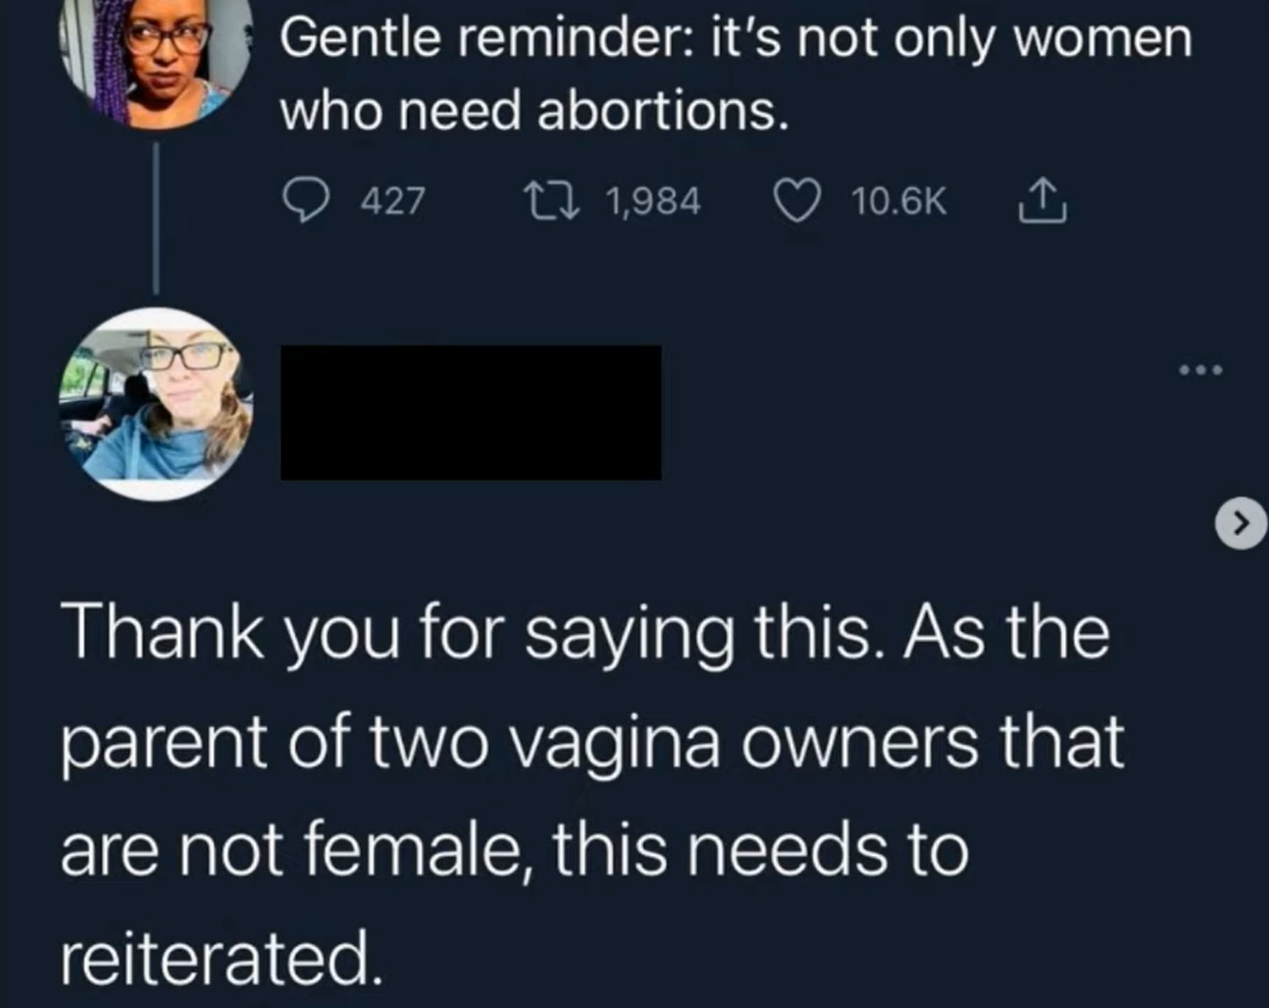The image size is (1269, 1008).
Task: Click the thread line connecting the tweets
Action: (156, 218)
